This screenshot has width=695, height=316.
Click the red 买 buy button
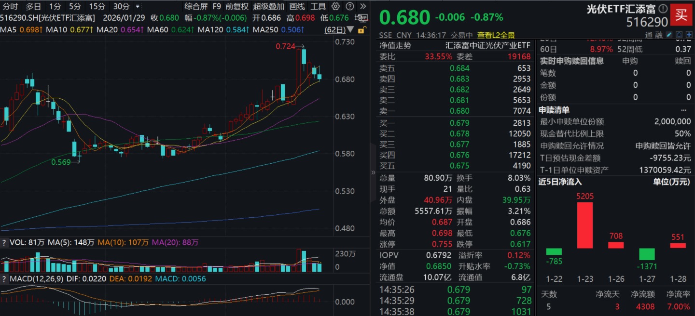[681, 14]
